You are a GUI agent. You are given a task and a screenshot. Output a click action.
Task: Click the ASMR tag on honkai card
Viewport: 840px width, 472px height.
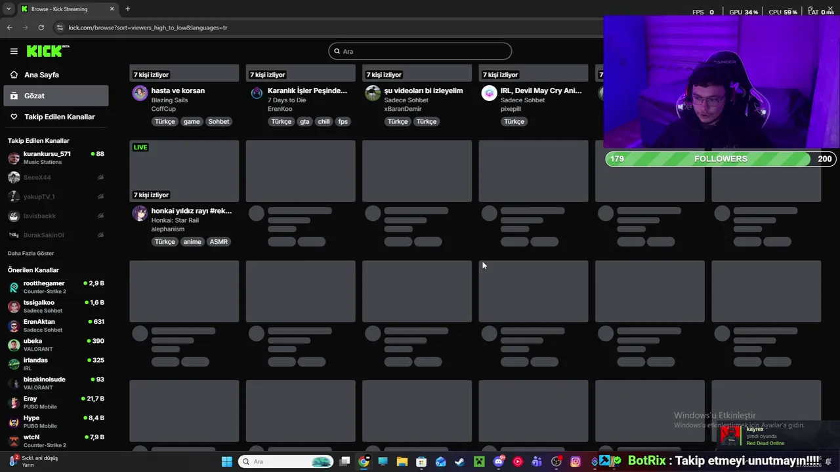(219, 242)
